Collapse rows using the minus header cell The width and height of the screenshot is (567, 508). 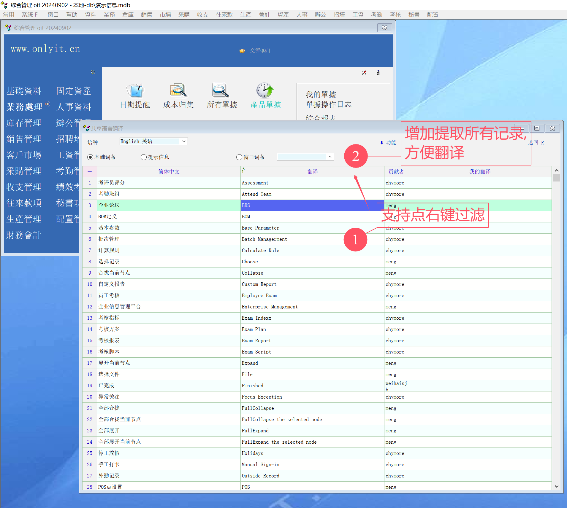(90, 172)
